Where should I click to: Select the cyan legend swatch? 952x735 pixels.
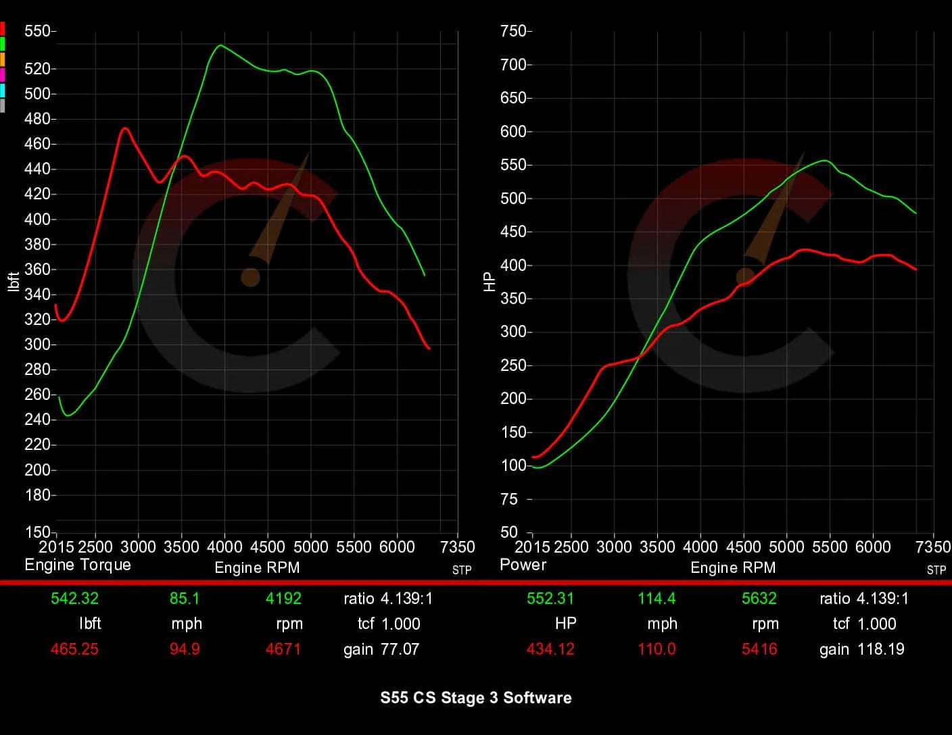click(x=3, y=88)
